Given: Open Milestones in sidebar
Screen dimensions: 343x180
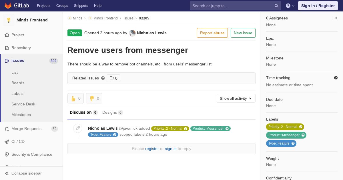Looking at the screenshot, I should click(x=21, y=115).
